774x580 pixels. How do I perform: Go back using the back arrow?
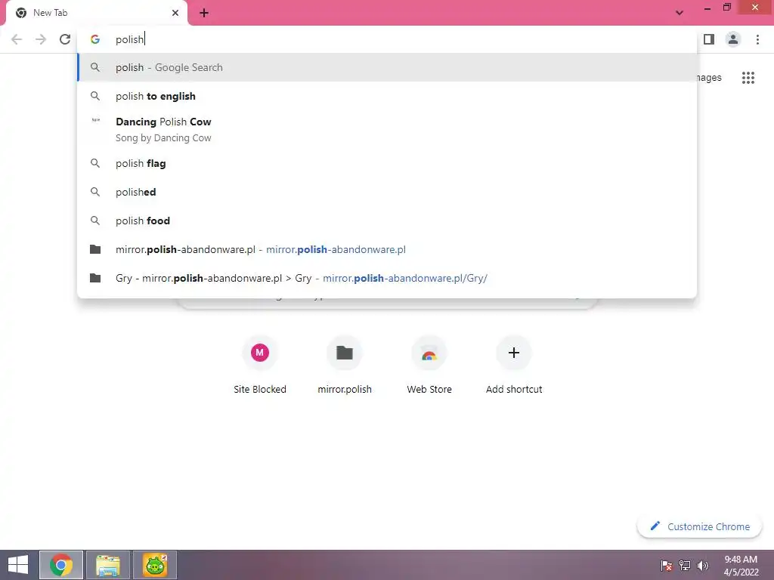point(17,39)
